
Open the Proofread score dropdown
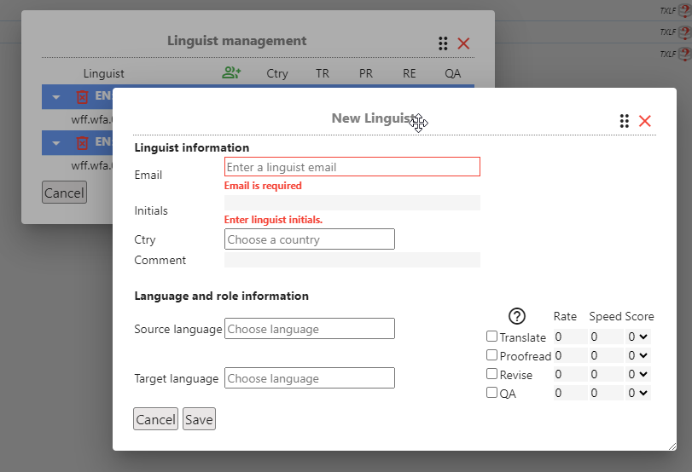pos(637,355)
